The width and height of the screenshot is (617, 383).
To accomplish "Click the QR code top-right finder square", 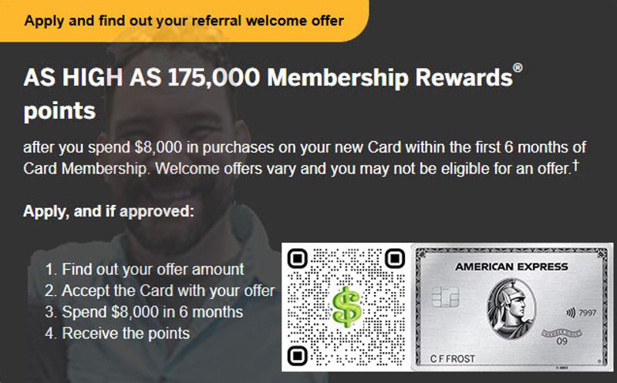I will (x=395, y=259).
